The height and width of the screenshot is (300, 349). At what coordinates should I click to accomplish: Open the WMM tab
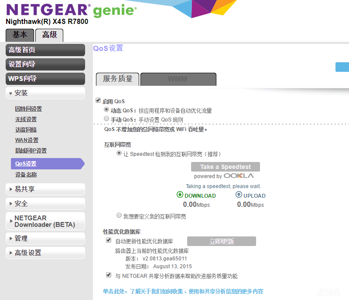(x=178, y=79)
